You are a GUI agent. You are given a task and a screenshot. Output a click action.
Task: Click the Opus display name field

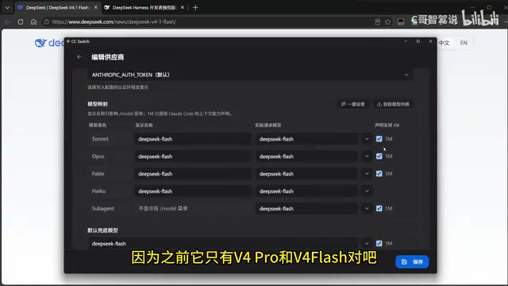(192, 157)
